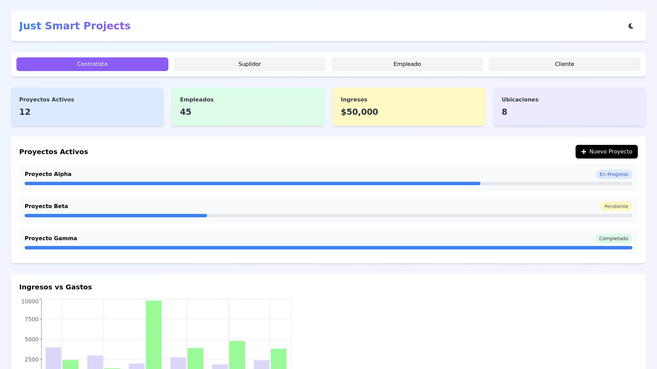Switch to the Contratista tab
657x369 pixels.
tap(92, 64)
